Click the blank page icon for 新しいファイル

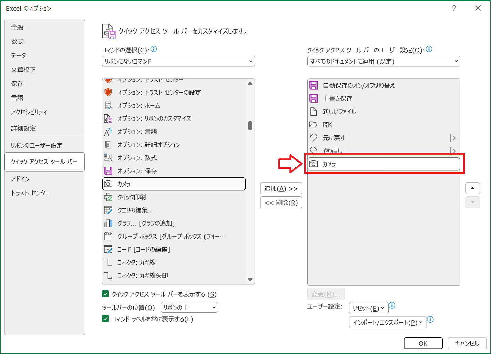pyautogui.click(x=314, y=112)
